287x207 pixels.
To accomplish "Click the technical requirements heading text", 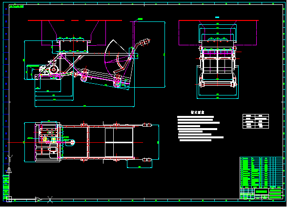I will 197,113.
